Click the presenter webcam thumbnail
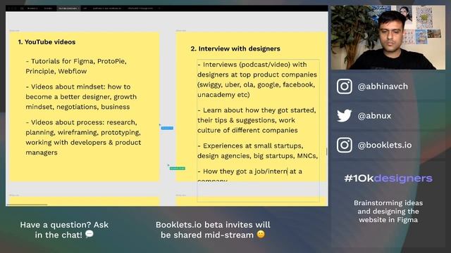 (x=388, y=37)
